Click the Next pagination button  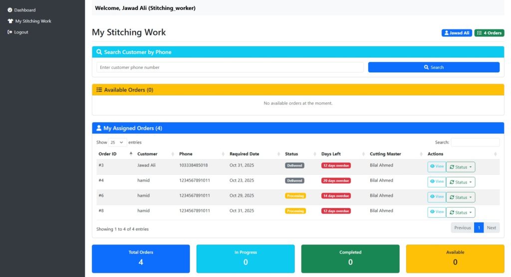(491, 228)
